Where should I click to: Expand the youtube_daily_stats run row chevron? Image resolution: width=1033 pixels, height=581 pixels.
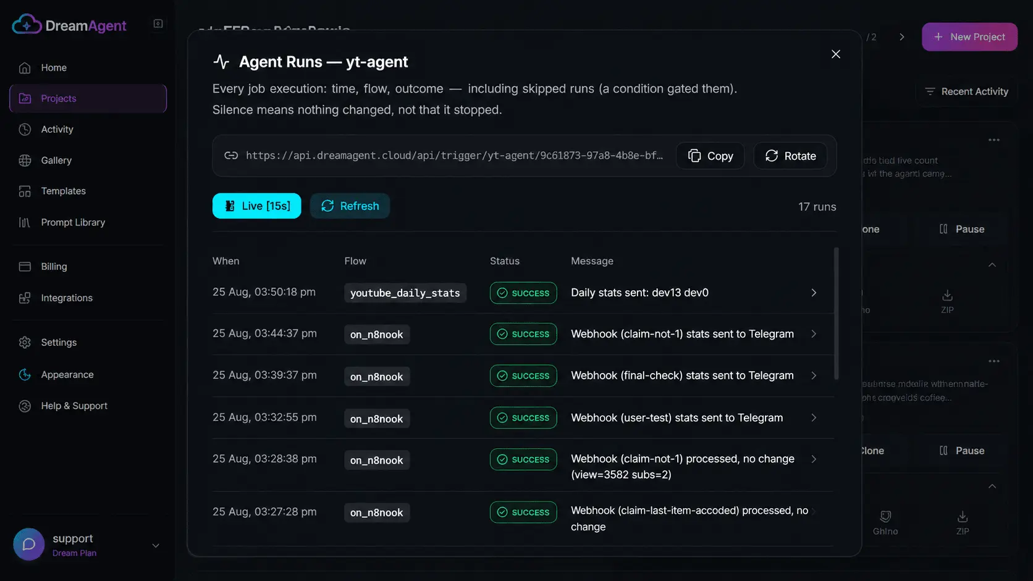pyautogui.click(x=814, y=293)
